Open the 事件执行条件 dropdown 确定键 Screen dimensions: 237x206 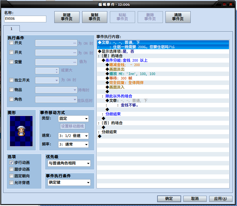(69, 183)
